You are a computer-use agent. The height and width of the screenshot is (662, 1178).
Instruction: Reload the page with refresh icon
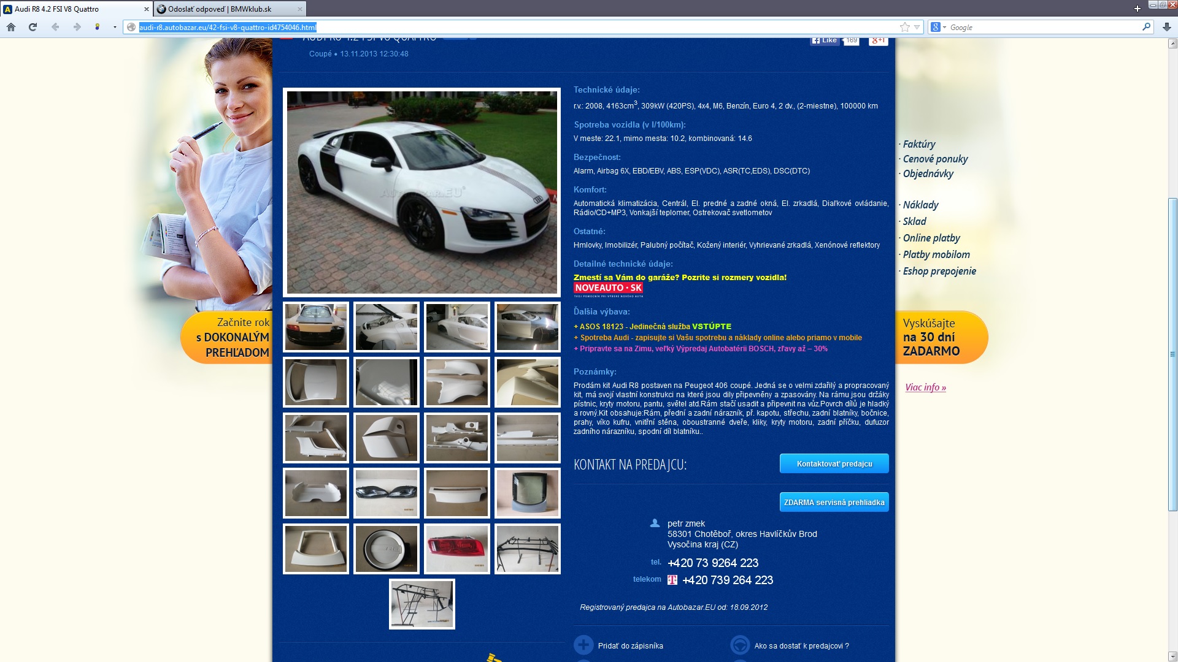click(x=33, y=27)
